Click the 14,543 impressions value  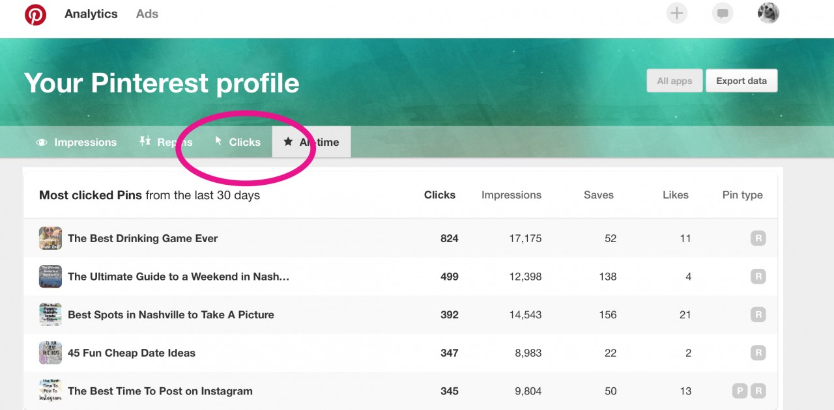[x=525, y=314]
